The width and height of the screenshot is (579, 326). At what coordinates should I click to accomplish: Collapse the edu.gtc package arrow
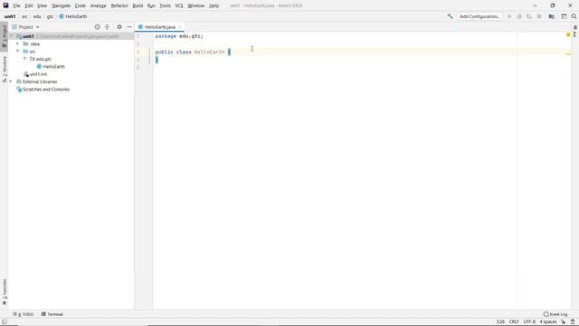click(24, 59)
